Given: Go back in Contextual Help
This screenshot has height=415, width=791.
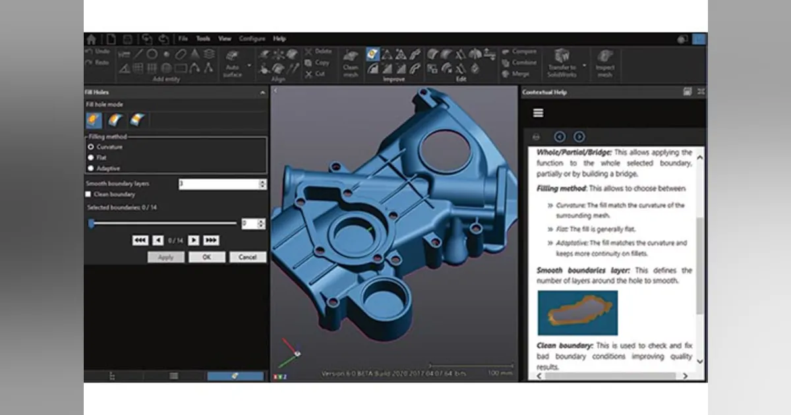Looking at the screenshot, I should pos(560,137).
